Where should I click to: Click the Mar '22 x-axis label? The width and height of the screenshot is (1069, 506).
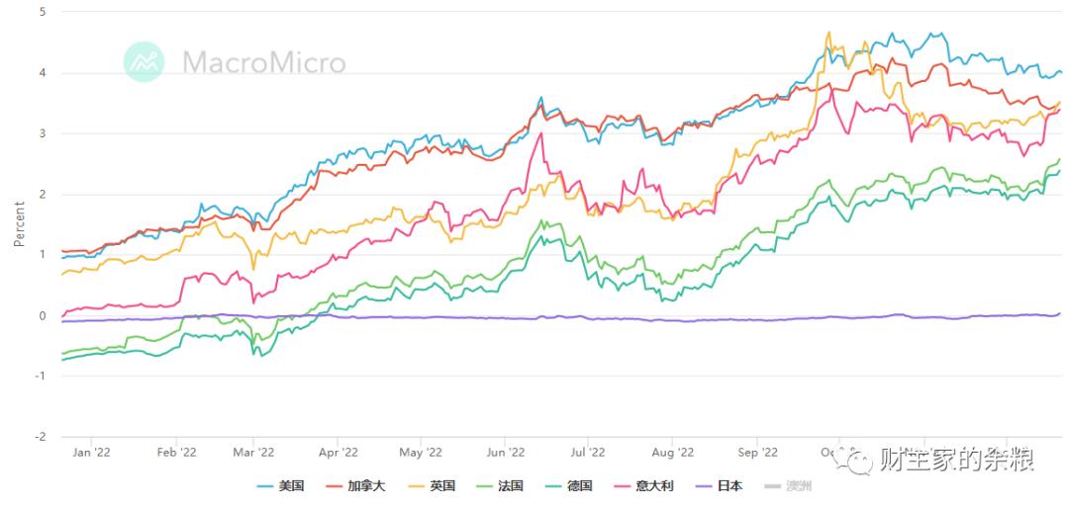click(x=253, y=453)
